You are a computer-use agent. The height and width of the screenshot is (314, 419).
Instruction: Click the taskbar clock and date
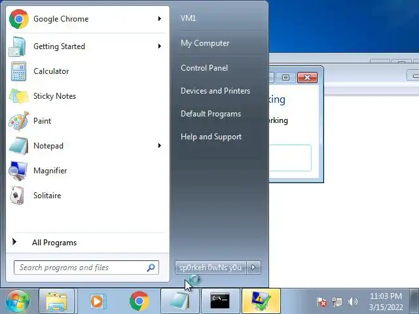386,302
